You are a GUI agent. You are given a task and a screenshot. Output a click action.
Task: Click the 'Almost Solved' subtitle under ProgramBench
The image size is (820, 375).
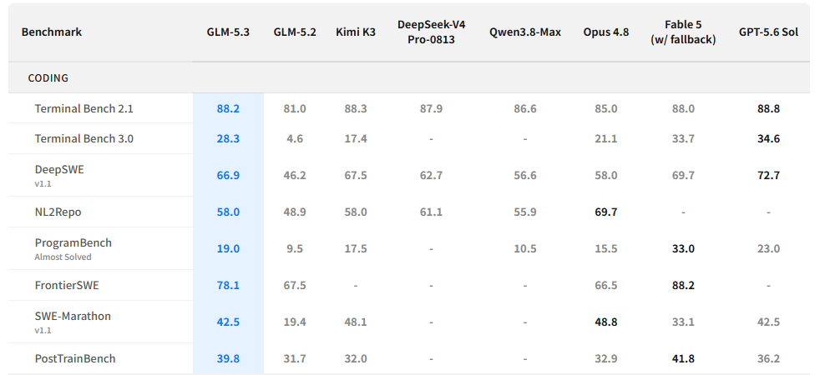[x=63, y=257]
